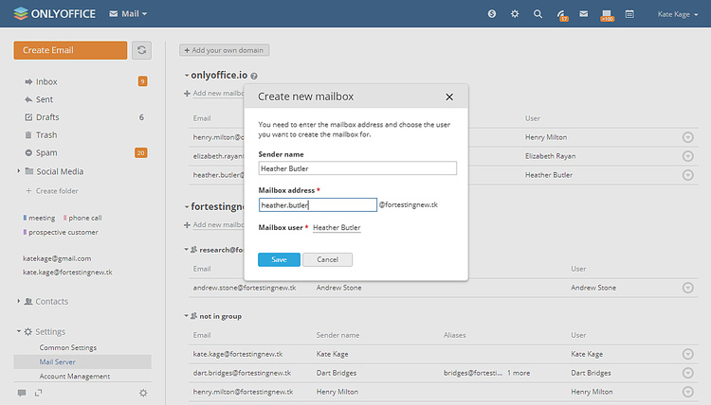Image resolution: width=711 pixels, height=405 pixels.
Task: Open Common Settings in the sidebar
Action: pyautogui.click(x=67, y=347)
